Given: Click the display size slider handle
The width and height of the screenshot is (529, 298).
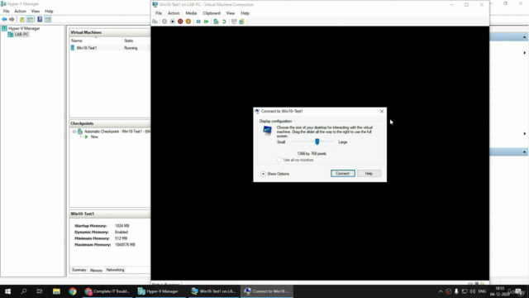Looking at the screenshot, I should [317, 142].
